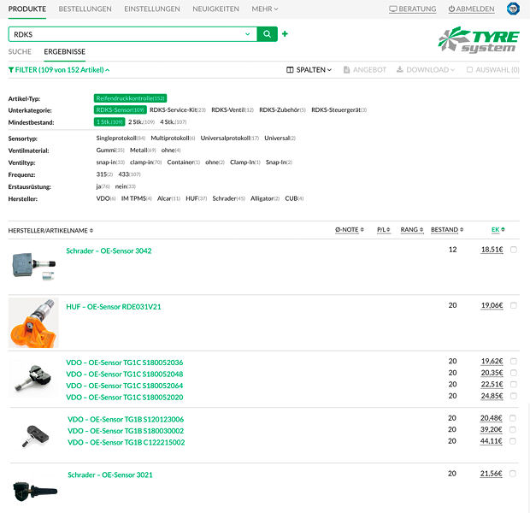Select checkbox for VDO TG1C S180052020

point(514,396)
